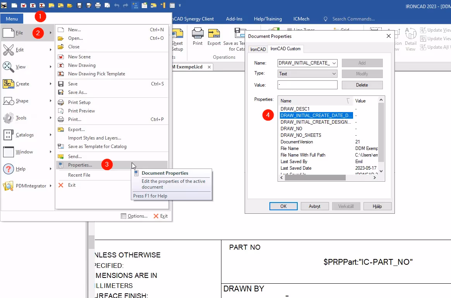Click the printer icon in quick access toolbar
Viewport: 451px width, 298px height.
point(98,5)
